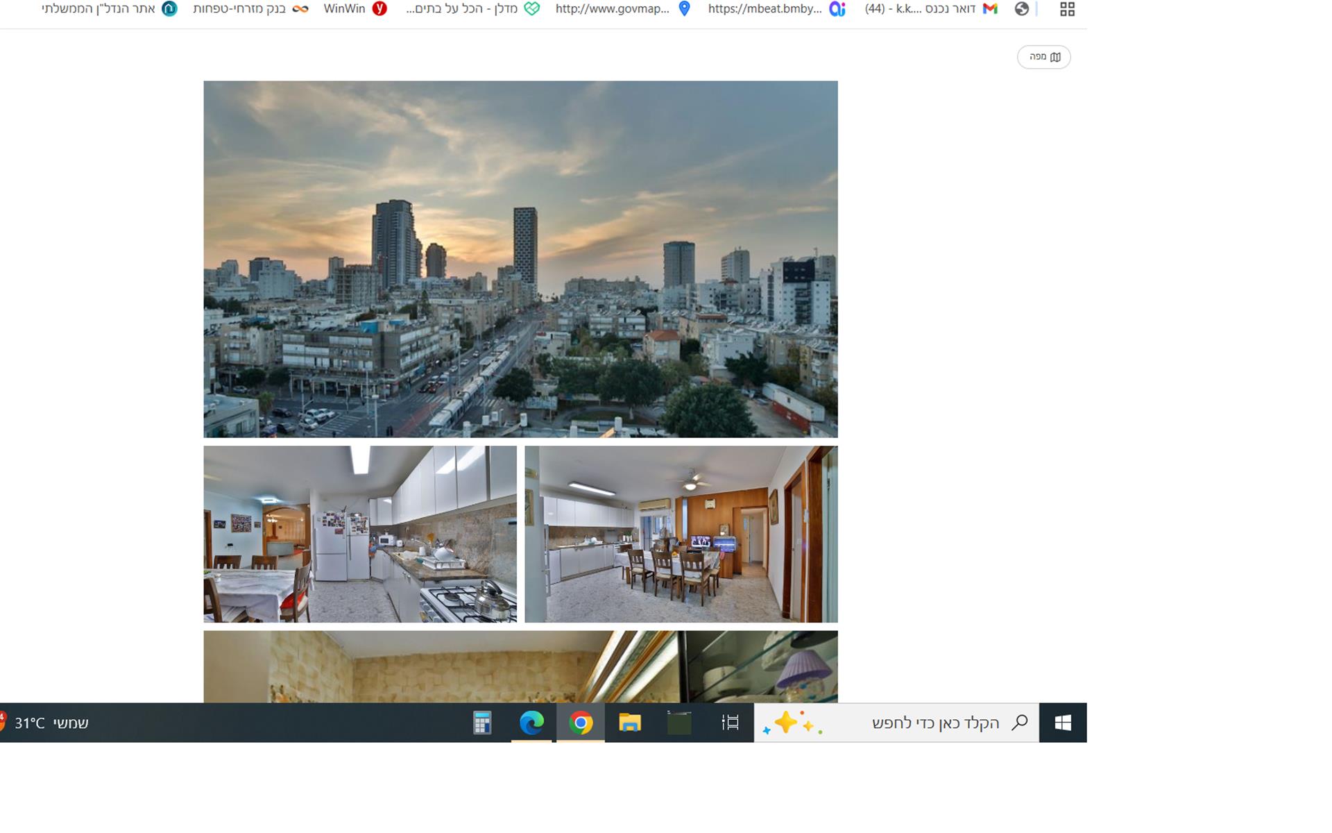Open the city skyline sunset photo
Screen dimensions: 1332x833
(x=520, y=259)
